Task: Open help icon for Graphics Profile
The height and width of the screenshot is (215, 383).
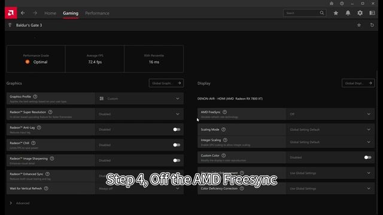Action: tap(35, 97)
